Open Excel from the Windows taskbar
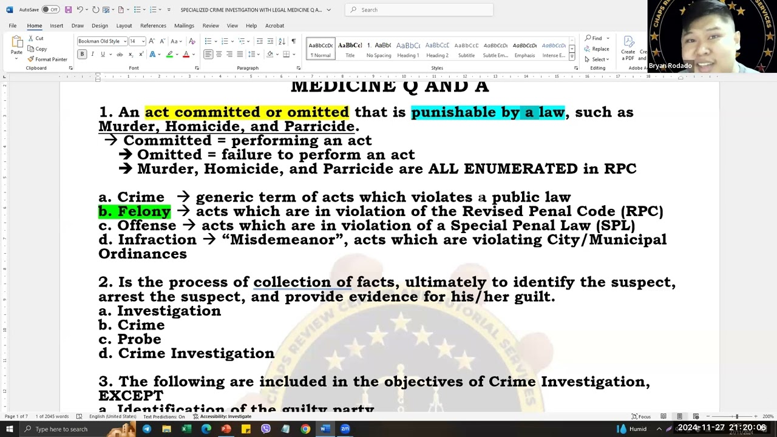Image resolution: width=777 pixels, height=437 pixels. (186, 429)
